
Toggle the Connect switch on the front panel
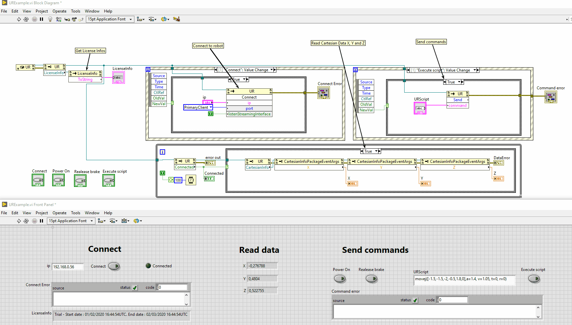[114, 266]
